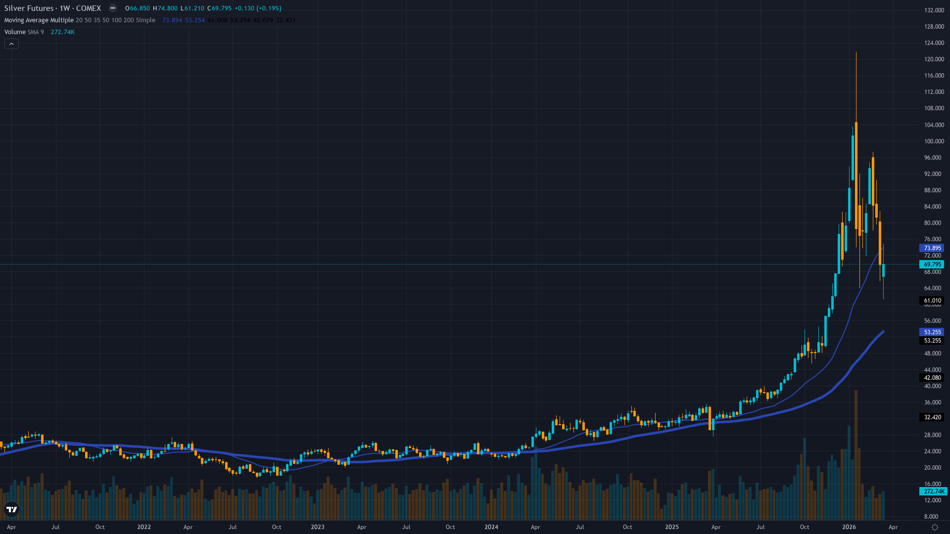
Task: Open chart settings gear icon
Action: click(935, 527)
